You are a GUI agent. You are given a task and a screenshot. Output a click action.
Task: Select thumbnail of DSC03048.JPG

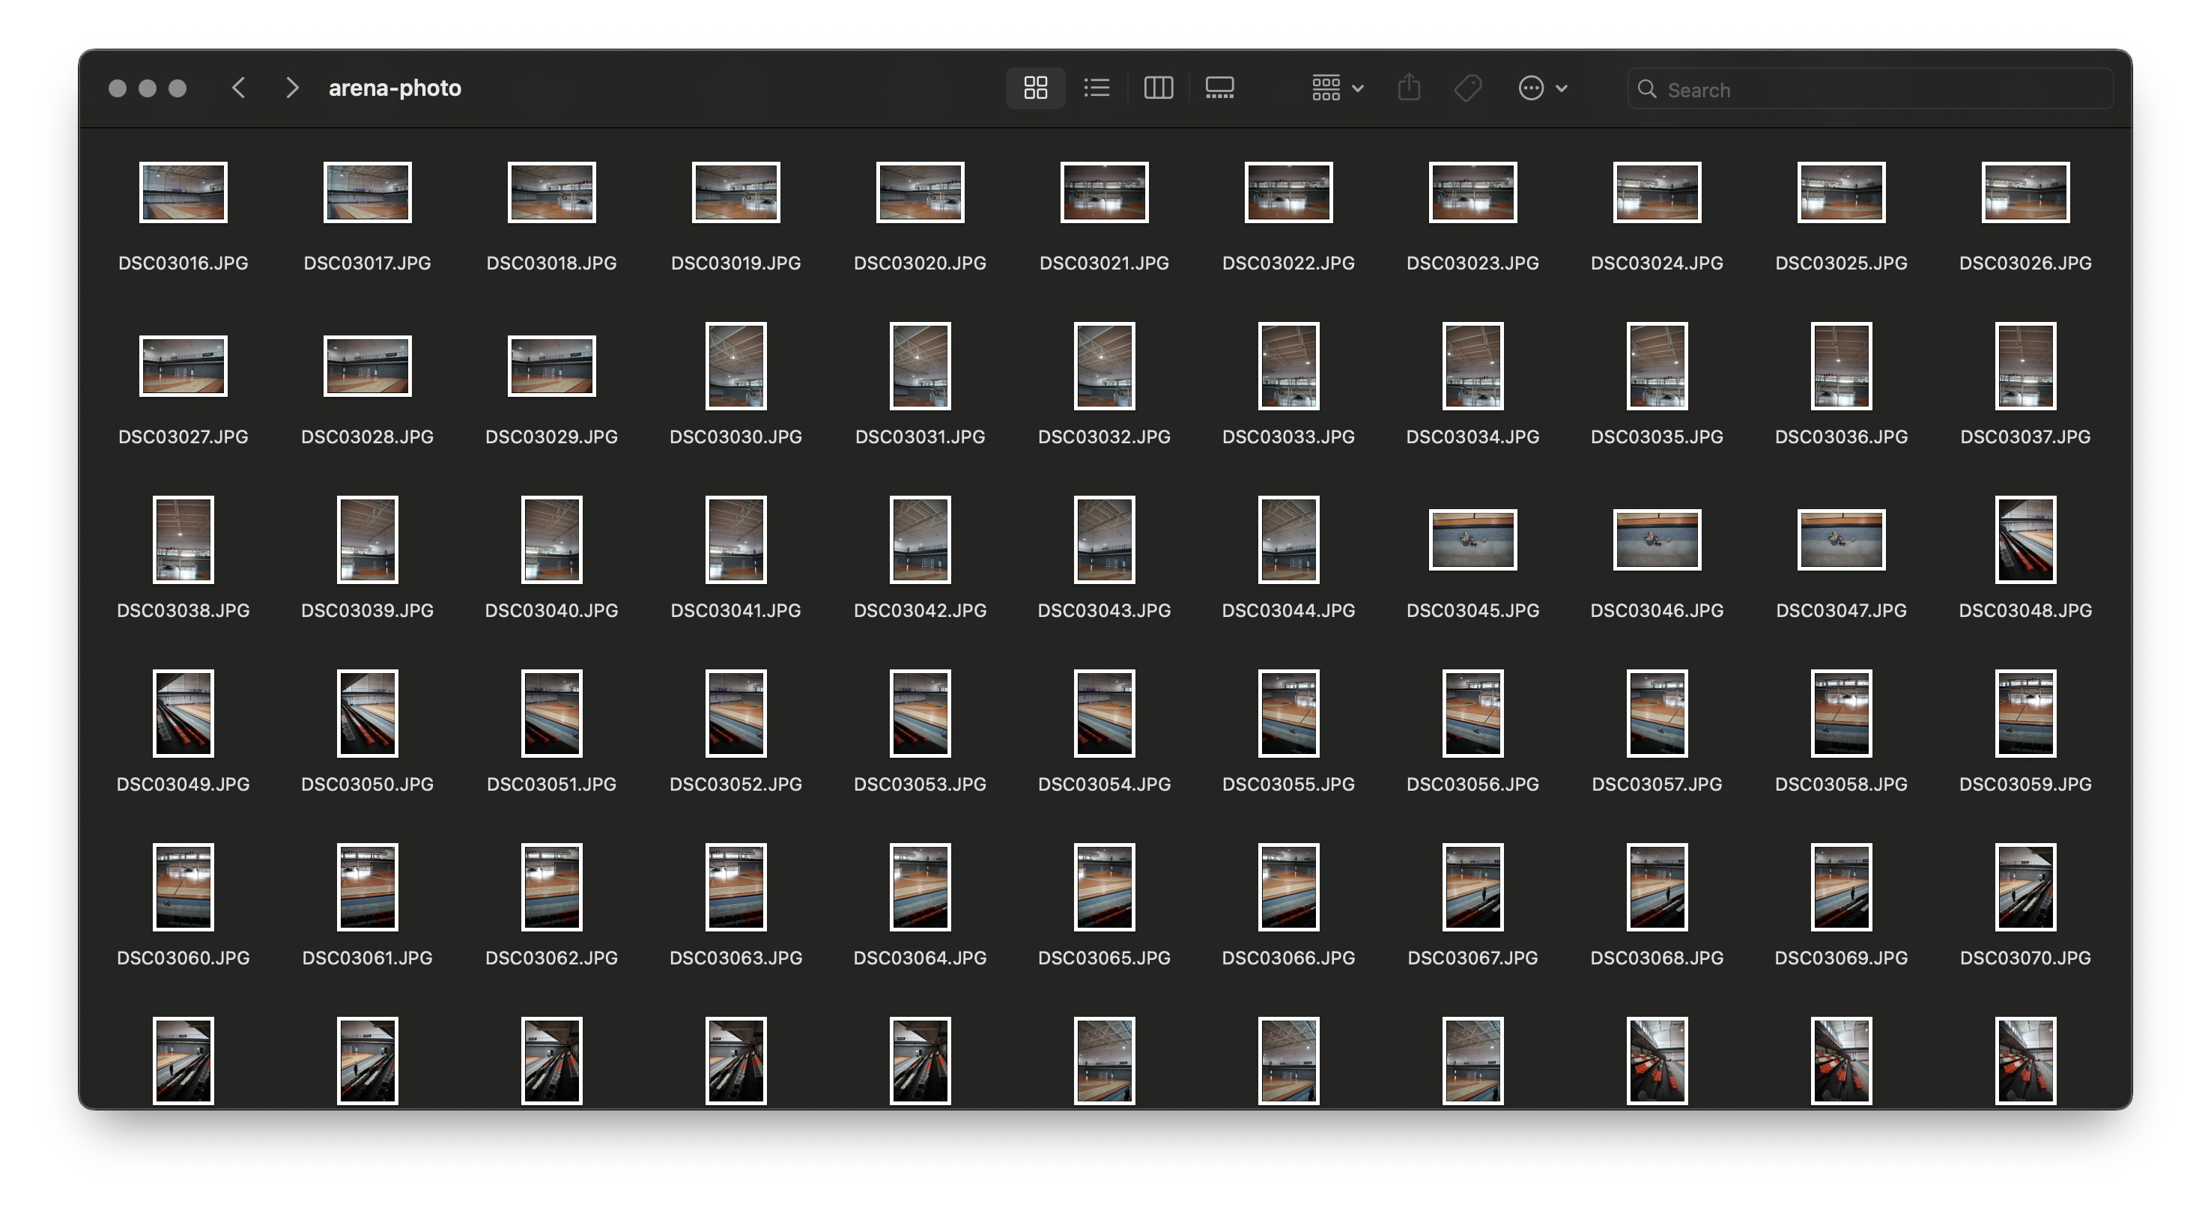coord(2025,540)
